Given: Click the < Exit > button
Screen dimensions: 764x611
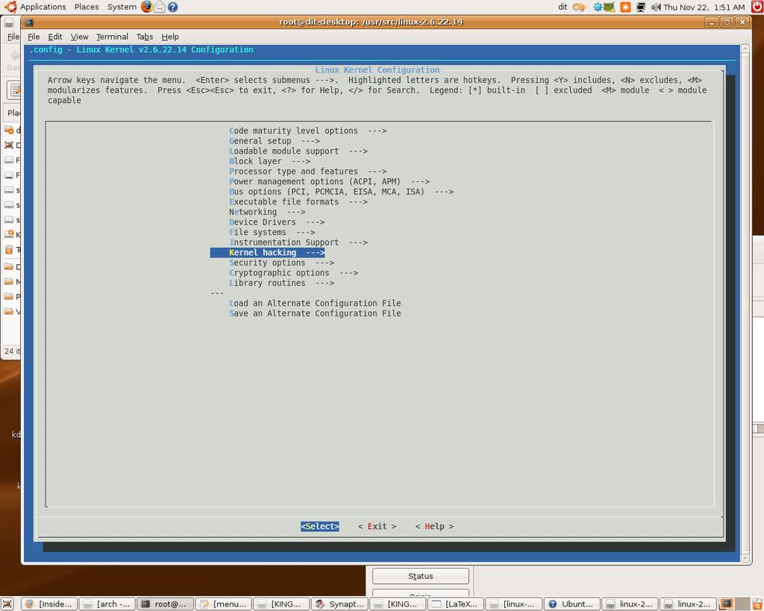Looking at the screenshot, I should (377, 526).
